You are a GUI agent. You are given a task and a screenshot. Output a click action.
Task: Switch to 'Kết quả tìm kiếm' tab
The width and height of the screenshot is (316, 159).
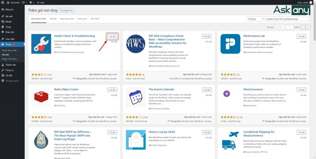point(39,19)
